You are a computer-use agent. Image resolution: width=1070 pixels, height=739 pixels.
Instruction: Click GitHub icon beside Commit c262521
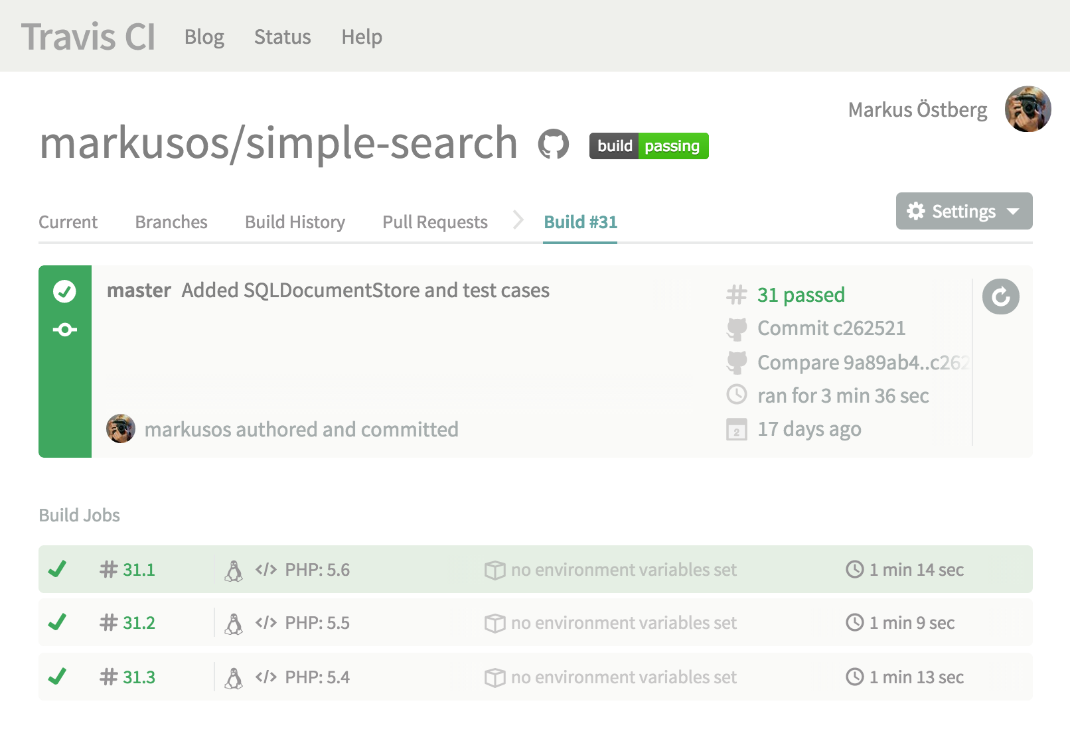tap(737, 329)
